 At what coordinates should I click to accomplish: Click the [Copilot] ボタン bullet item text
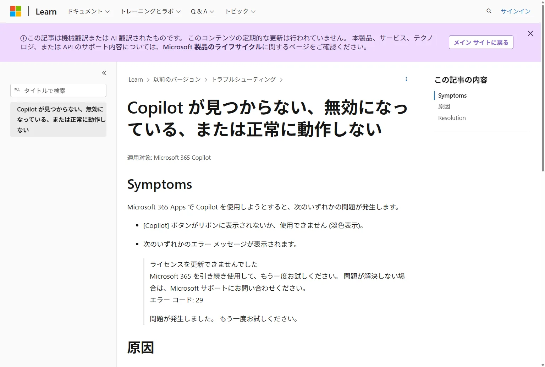point(254,225)
